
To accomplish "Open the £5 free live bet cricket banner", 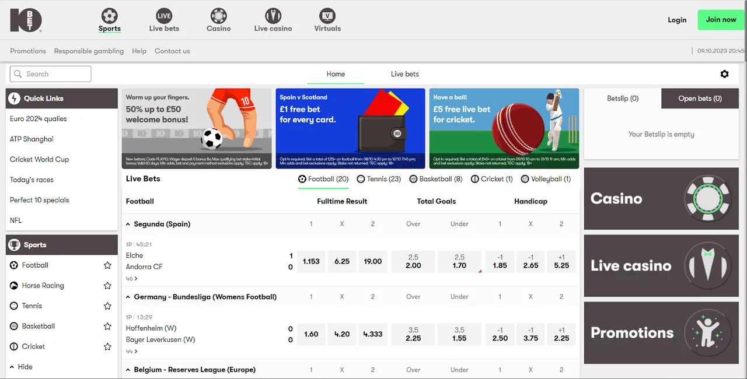I will (504, 128).
